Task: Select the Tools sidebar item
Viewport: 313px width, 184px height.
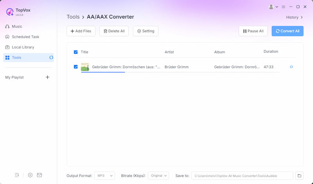Action: click(x=28, y=58)
